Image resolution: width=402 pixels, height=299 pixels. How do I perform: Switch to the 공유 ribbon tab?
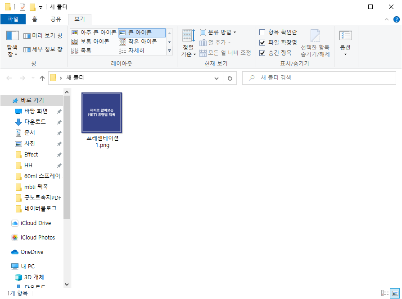[56, 19]
